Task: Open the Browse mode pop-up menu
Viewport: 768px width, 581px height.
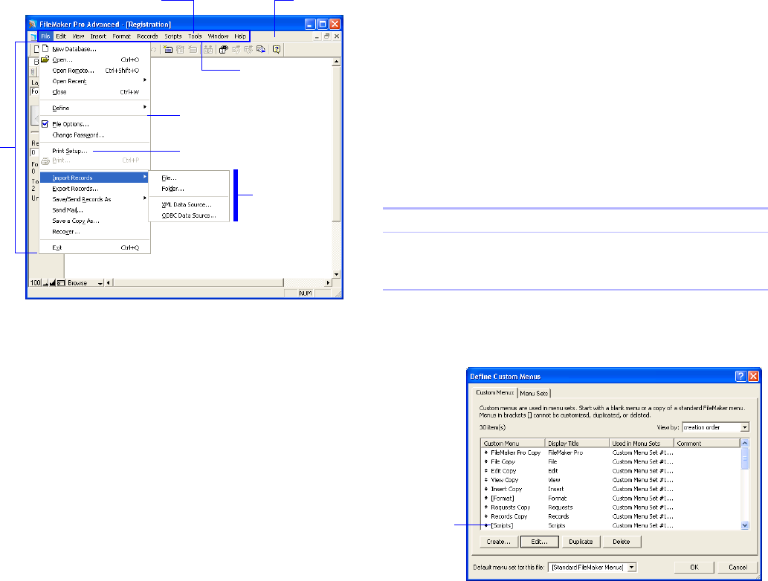Action: coord(100,283)
